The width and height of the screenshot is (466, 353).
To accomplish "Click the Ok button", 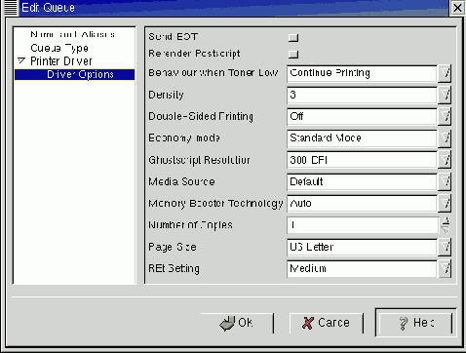I will (x=237, y=323).
